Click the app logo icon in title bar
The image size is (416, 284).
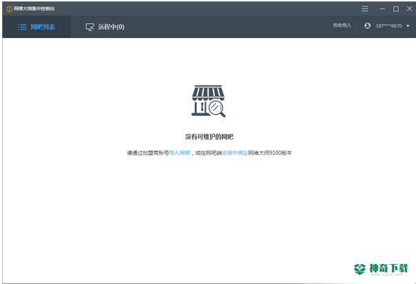pos(9,9)
